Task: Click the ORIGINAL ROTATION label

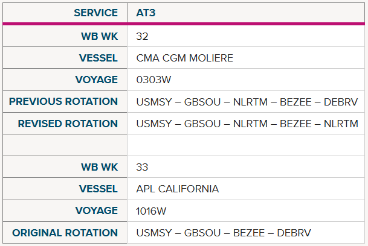Action: click(x=65, y=233)
